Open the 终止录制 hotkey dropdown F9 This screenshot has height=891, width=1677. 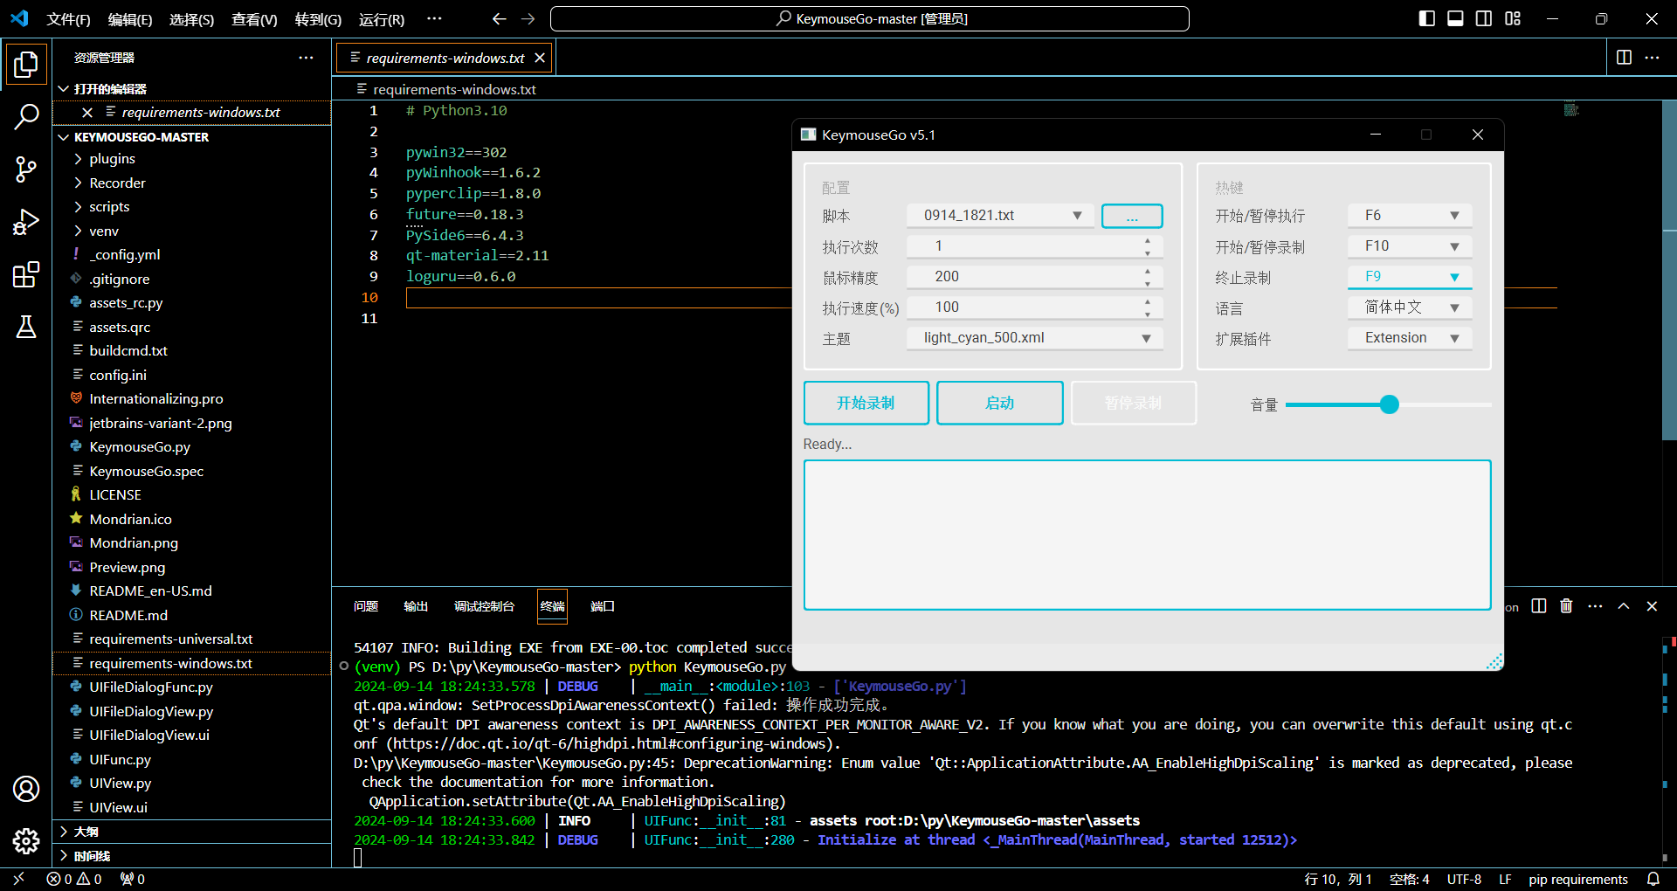(1410, 277)
